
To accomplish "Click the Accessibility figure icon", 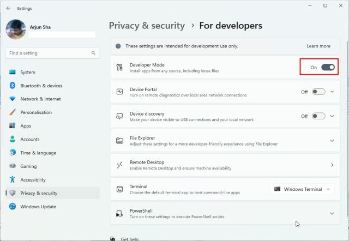I will [x=12, y=180].
